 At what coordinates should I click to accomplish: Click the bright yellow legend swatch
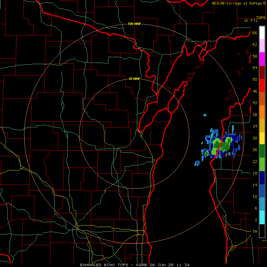(262, 138)
